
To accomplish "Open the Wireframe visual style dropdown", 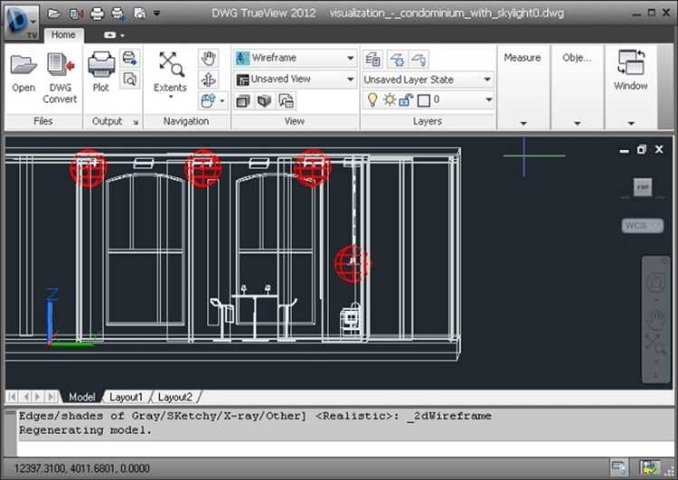I will (x=296, y=58).
